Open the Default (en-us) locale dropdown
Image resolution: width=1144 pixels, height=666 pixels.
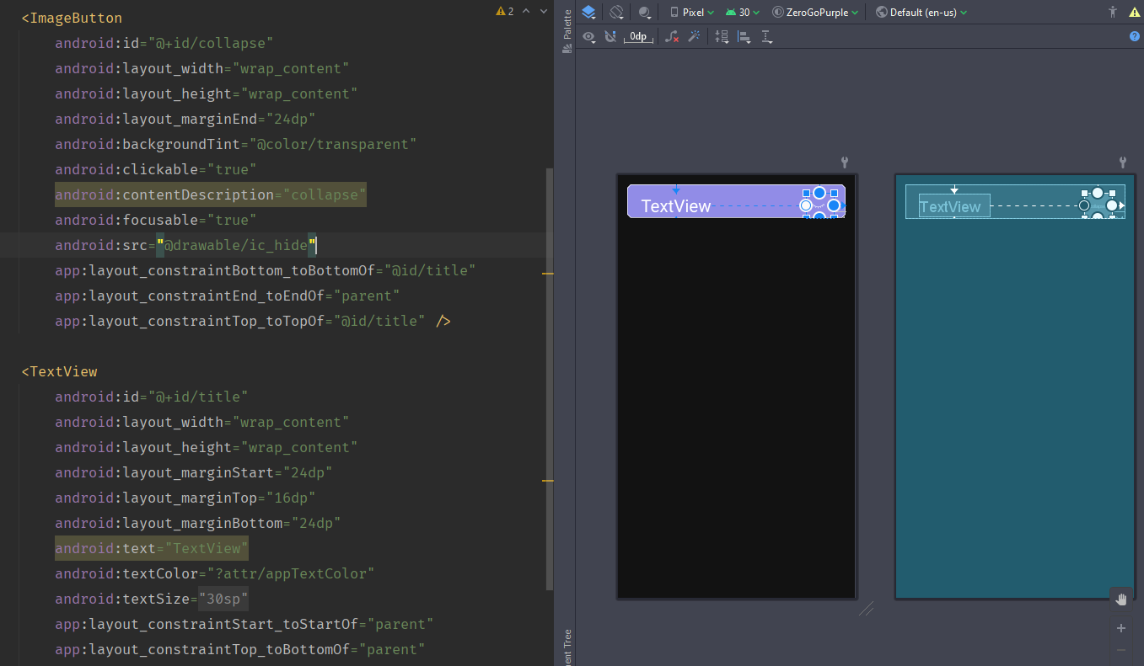click(x=921, y=12)
